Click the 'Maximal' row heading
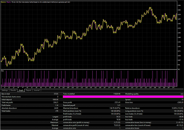184x130 pixels. [55, 125]
